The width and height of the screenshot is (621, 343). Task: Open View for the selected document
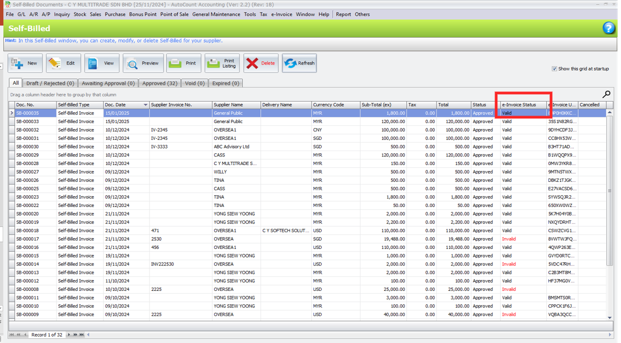pos(102,63)
